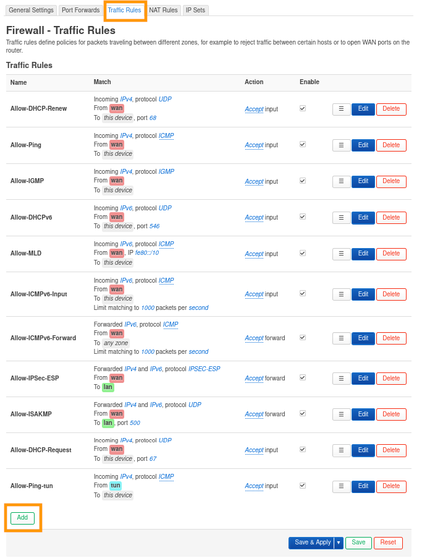The image size is (422, 558).
Task: Click the Accept link of Allow-MLD
Action: [254, 254]
